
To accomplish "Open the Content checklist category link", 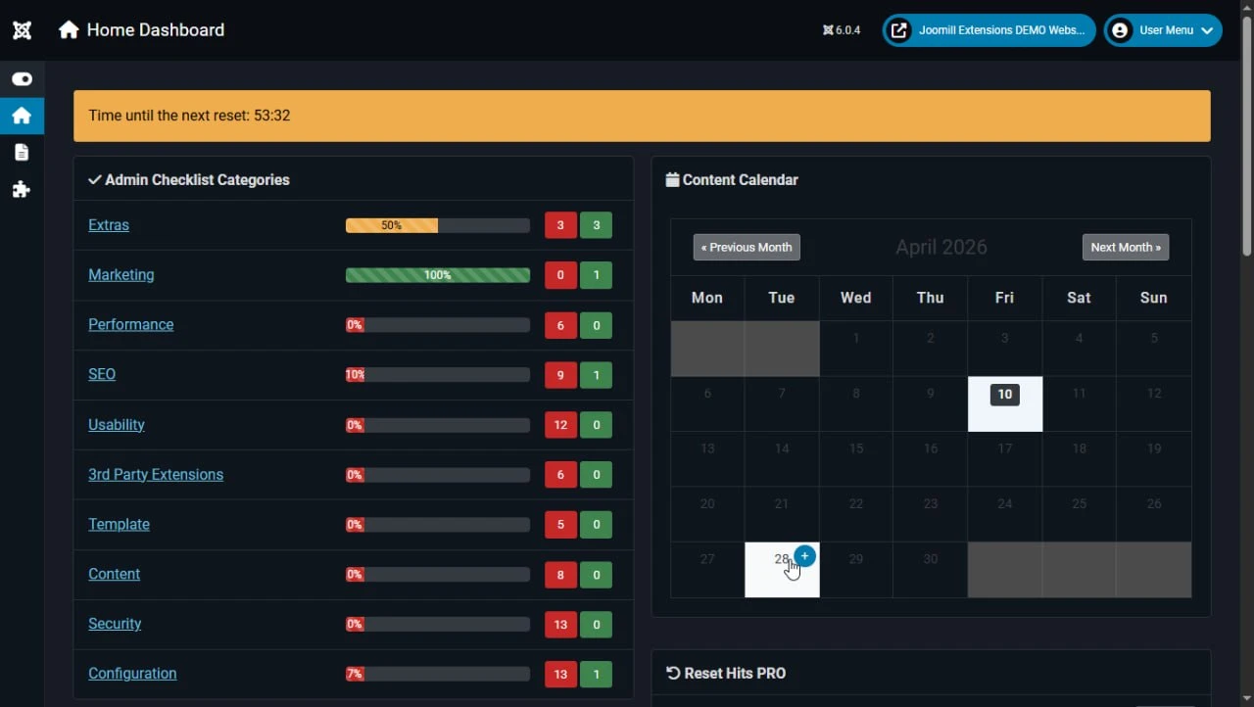I will pyautogui.click(x=115, y=575).
